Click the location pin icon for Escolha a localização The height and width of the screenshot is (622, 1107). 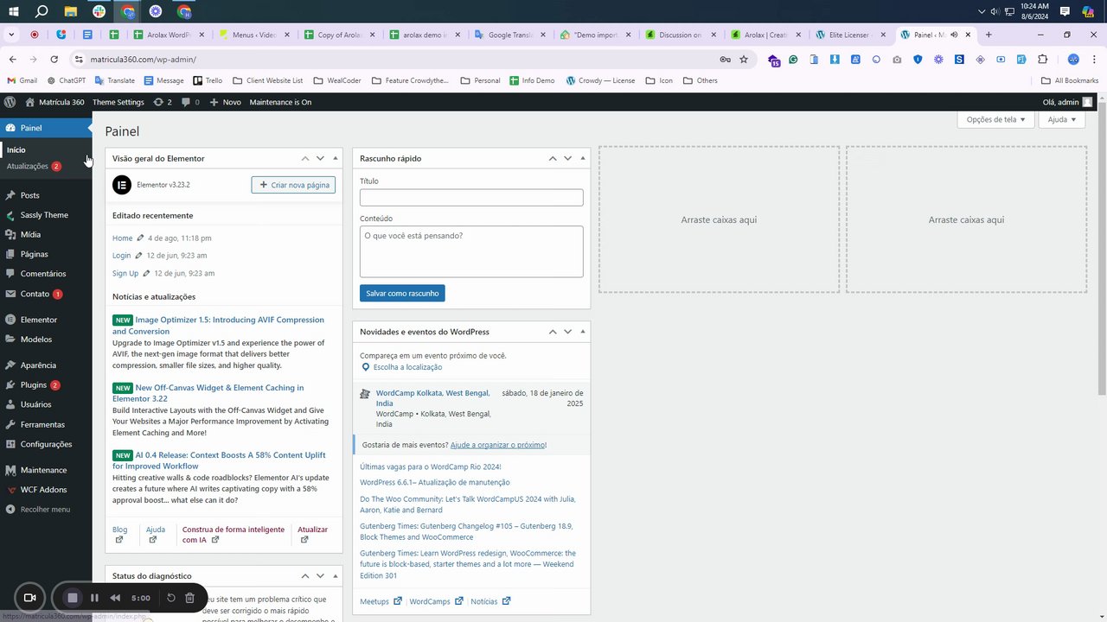[x=366, y=367]
